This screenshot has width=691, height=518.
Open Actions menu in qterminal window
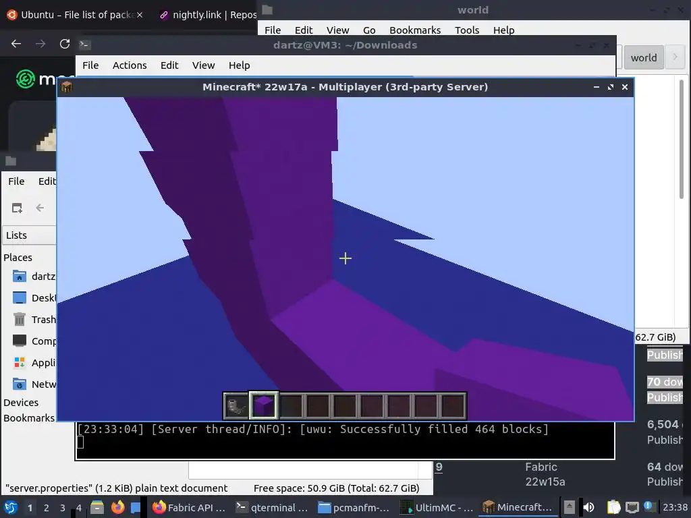pyautogui.click(x=130, y=65)
